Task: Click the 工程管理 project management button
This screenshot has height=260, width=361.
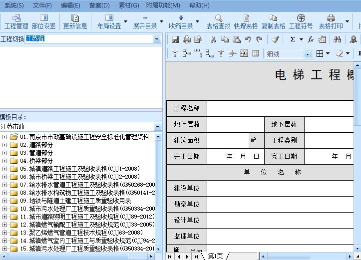Action: (16, 22)
